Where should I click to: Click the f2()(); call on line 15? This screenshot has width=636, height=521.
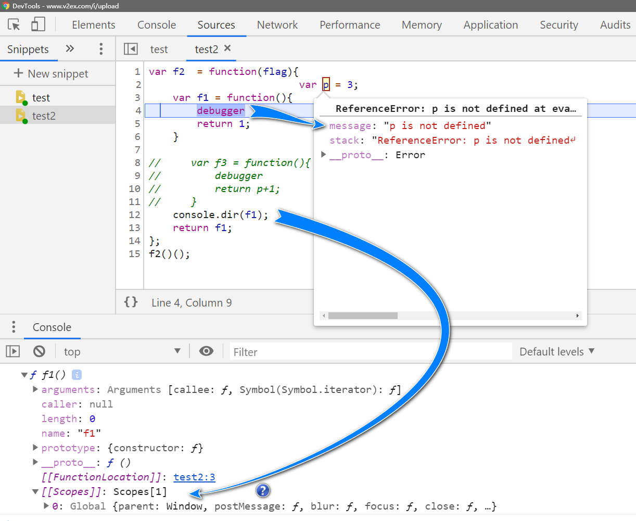170,253
